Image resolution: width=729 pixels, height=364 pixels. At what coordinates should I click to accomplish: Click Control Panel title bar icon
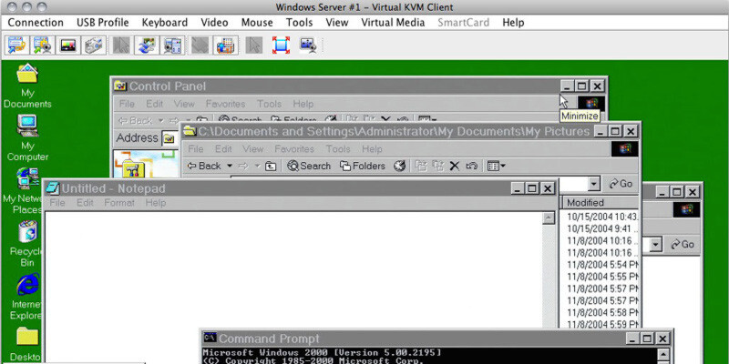coord(120,86)
